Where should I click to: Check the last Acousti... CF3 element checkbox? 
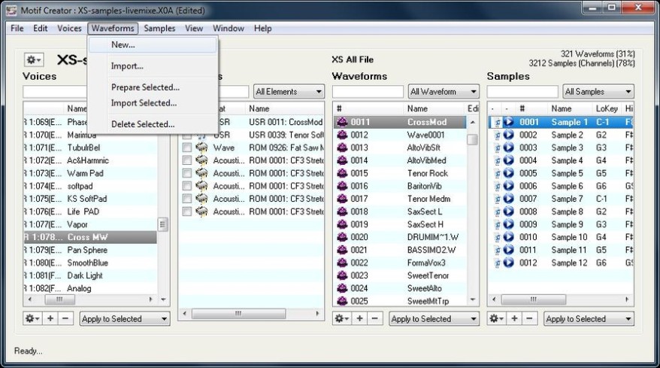187,211
